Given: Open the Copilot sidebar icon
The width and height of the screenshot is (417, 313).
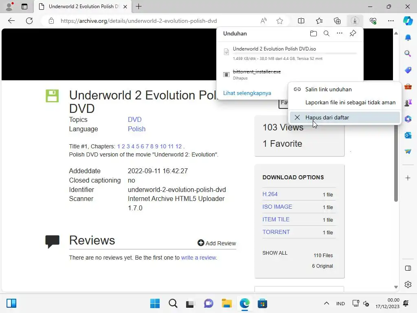Looking at the screenshot, I should [x=408, y=21].
